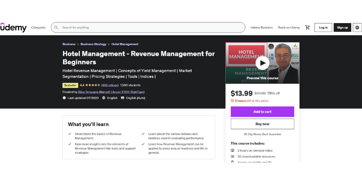The width and height of the screenshot is (362, 181).
Task: Open the Categories menu
Action: point(38,28)
